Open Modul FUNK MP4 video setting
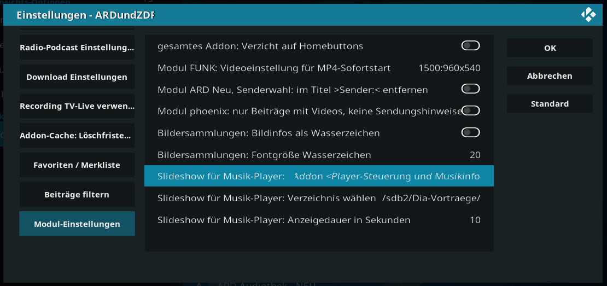Viewport: 607px width, 286px height. pyautogui.click(x=319, y=68)
